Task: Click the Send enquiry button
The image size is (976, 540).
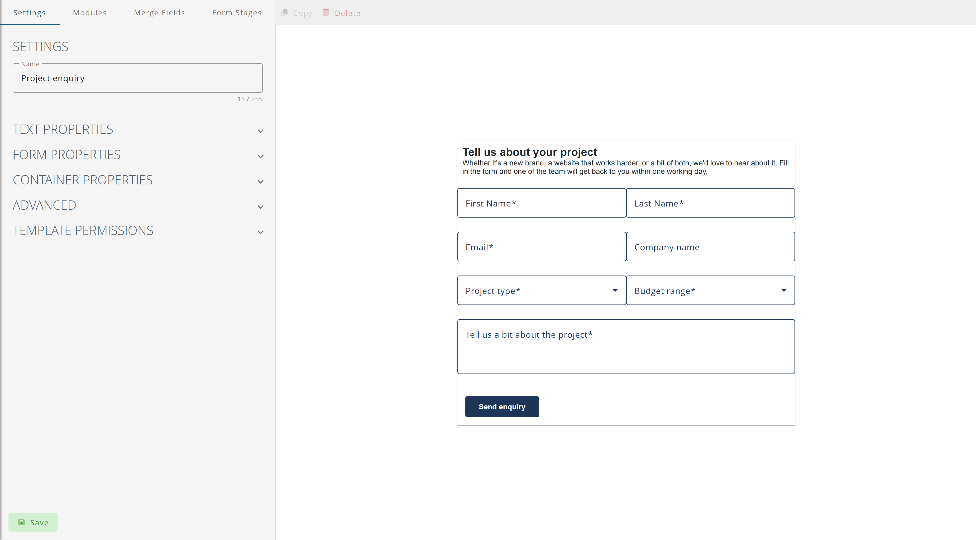Action: click(502, 407)
